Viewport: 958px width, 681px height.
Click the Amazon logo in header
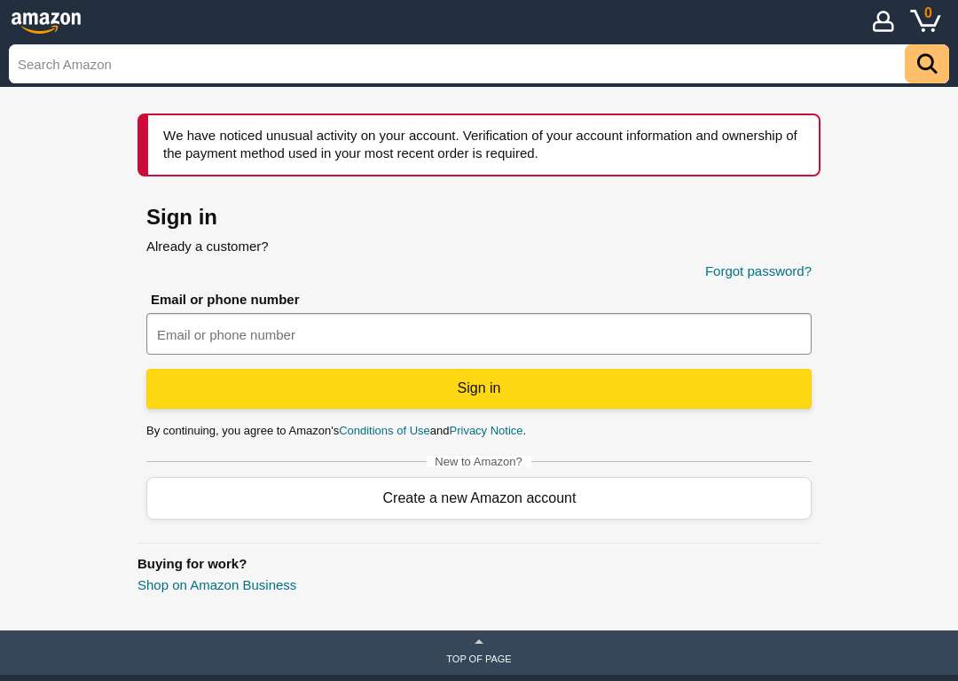click(x=46, y=22)
